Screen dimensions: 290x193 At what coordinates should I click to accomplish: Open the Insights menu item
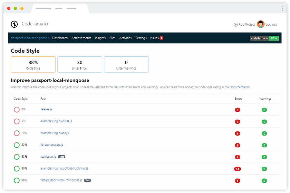[100, 38]
